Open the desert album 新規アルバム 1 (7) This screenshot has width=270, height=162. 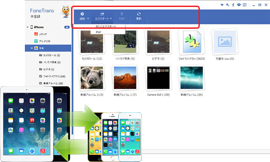coord(125,78)
